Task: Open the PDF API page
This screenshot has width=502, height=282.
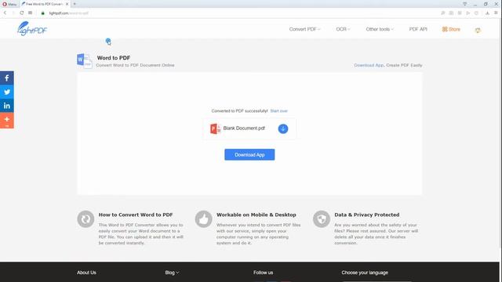Action: tap(418, 29)
